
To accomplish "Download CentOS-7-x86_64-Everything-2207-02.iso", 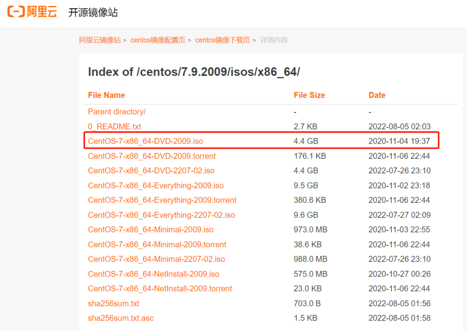I will [x=161, y=215].
